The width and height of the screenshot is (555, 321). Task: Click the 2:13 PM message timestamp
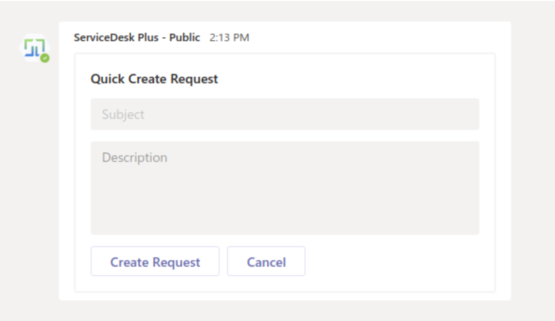[229, 38]
